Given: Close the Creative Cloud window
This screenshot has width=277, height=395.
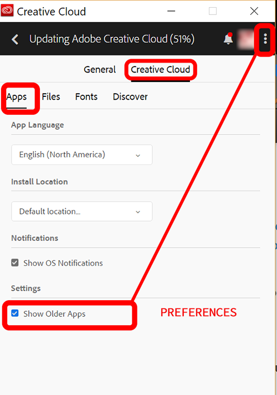Looking at the screenshot, I should [x=254, y=11].
